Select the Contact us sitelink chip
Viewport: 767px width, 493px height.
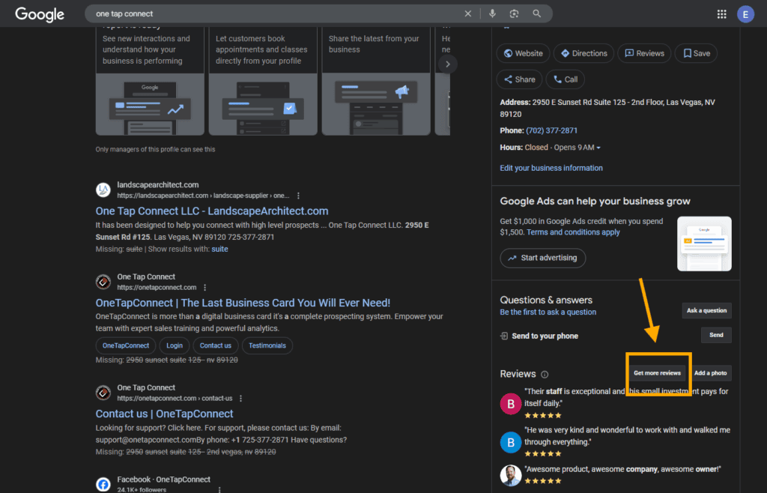click(215, 346)
